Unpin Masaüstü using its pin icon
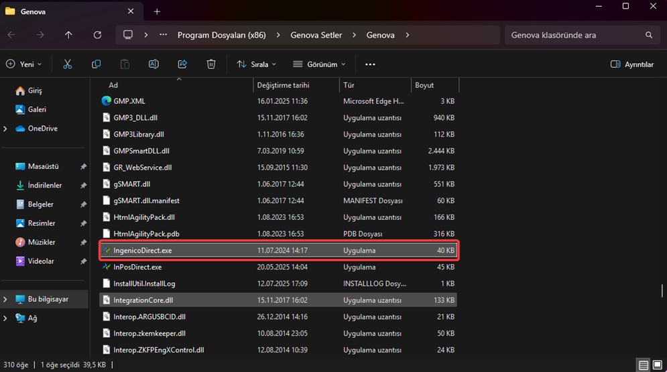The image size is (667, 372). (x=83, y=167)
